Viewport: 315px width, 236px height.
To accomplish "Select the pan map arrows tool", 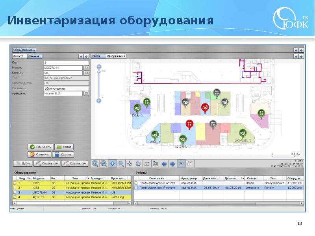I will [x=130, y=163].
